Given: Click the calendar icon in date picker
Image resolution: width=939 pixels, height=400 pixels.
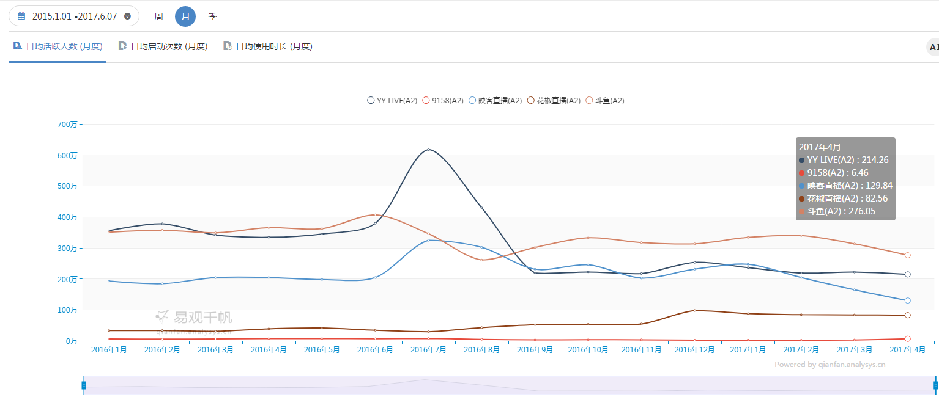Looking at the screenshot, I should click(21, 16).
